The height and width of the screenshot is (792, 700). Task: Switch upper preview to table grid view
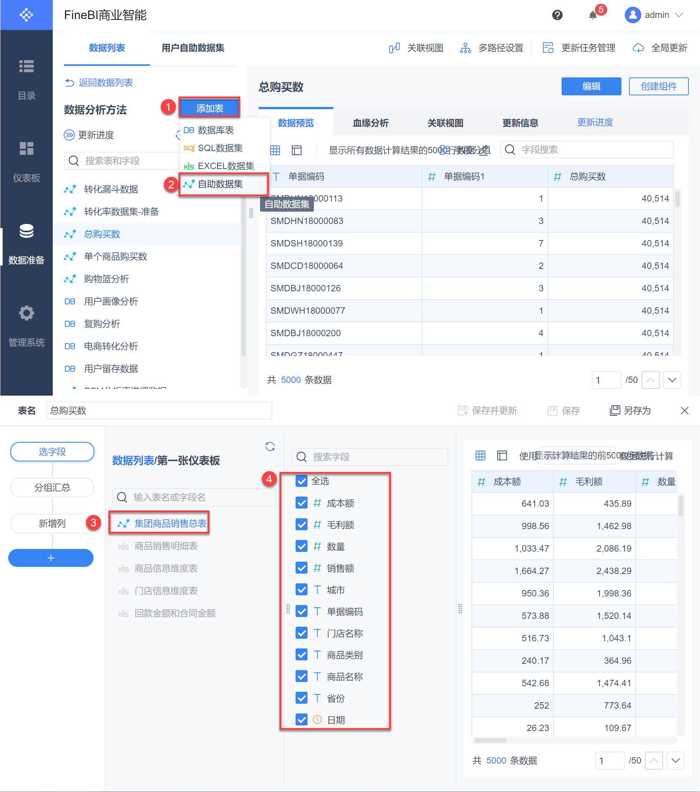(275, 150)
